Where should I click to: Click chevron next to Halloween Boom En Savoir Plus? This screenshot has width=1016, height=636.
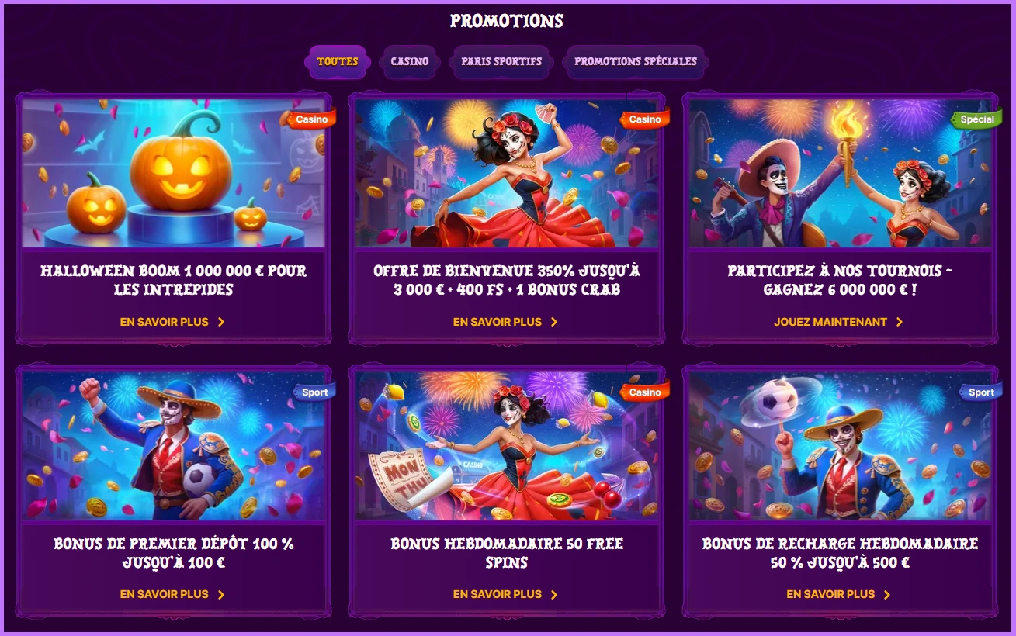tap(221, 322)
